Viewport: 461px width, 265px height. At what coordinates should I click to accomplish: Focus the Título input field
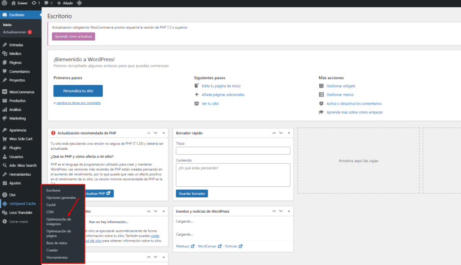pyautogui.click(x=233, y=151)
